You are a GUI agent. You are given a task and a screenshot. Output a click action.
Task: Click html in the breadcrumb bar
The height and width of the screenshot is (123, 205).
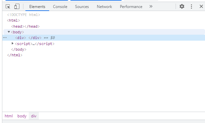[x=9, y=116]
